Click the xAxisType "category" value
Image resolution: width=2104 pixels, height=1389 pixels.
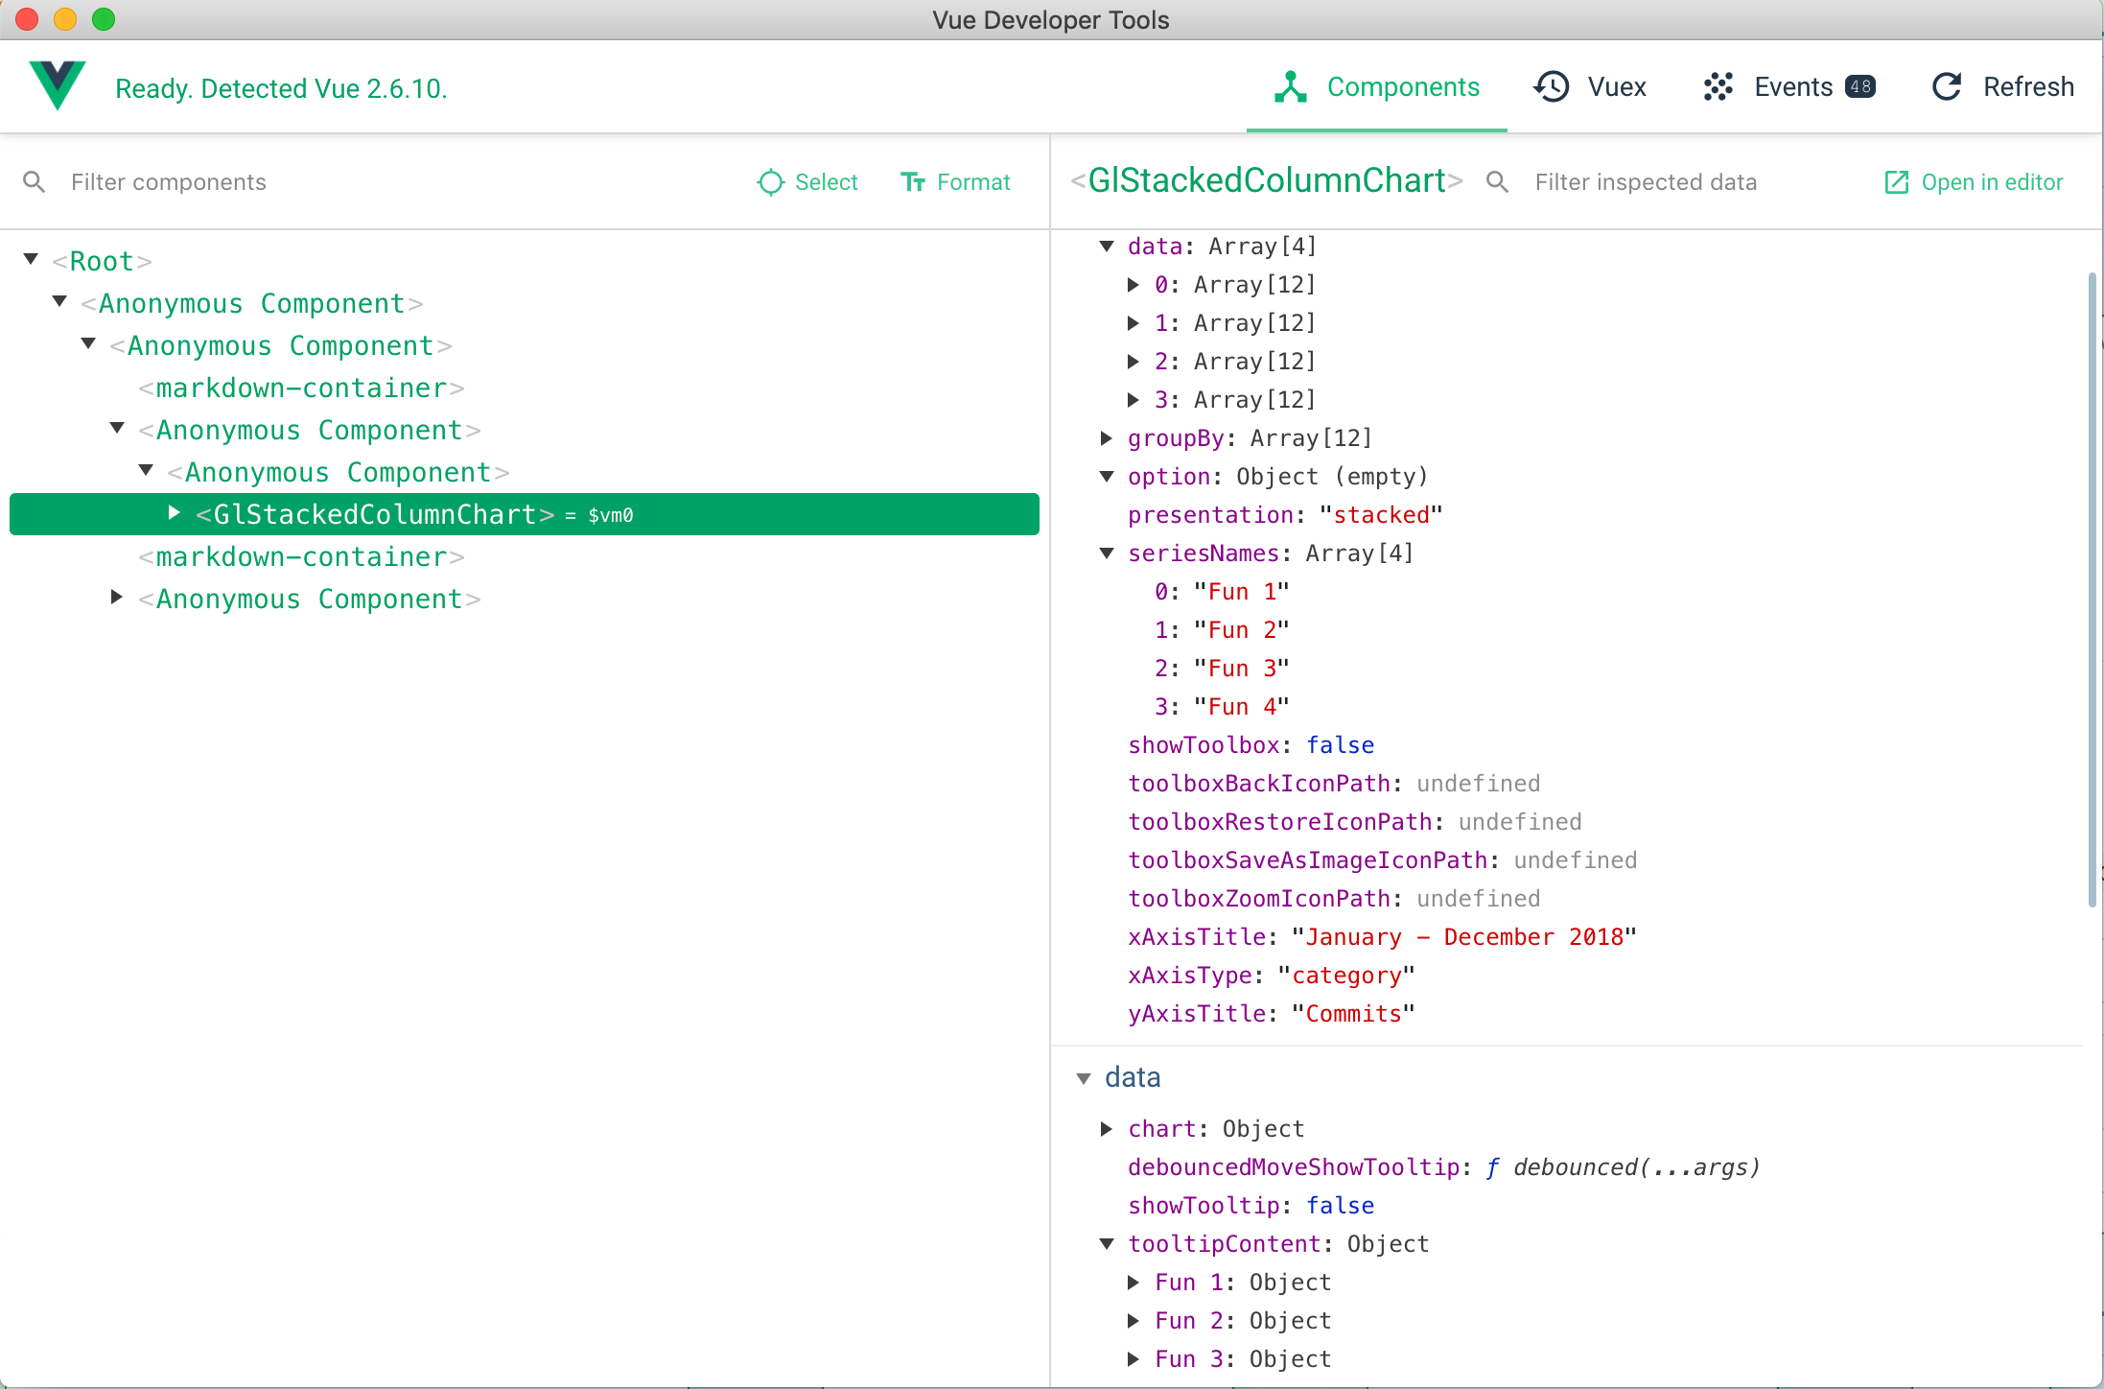click(x=1346, y=976)
